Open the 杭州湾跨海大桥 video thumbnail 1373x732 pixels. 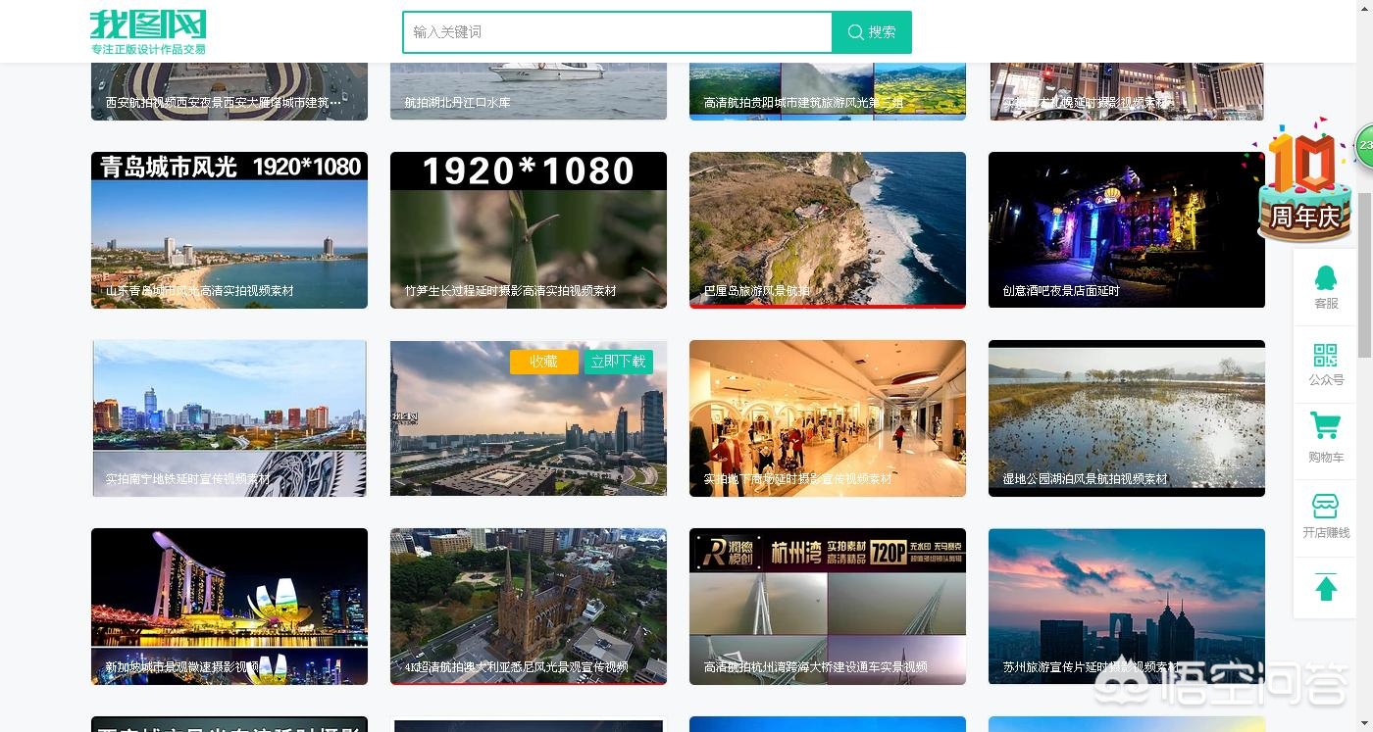pyautogui.click(x=828, y=607)
